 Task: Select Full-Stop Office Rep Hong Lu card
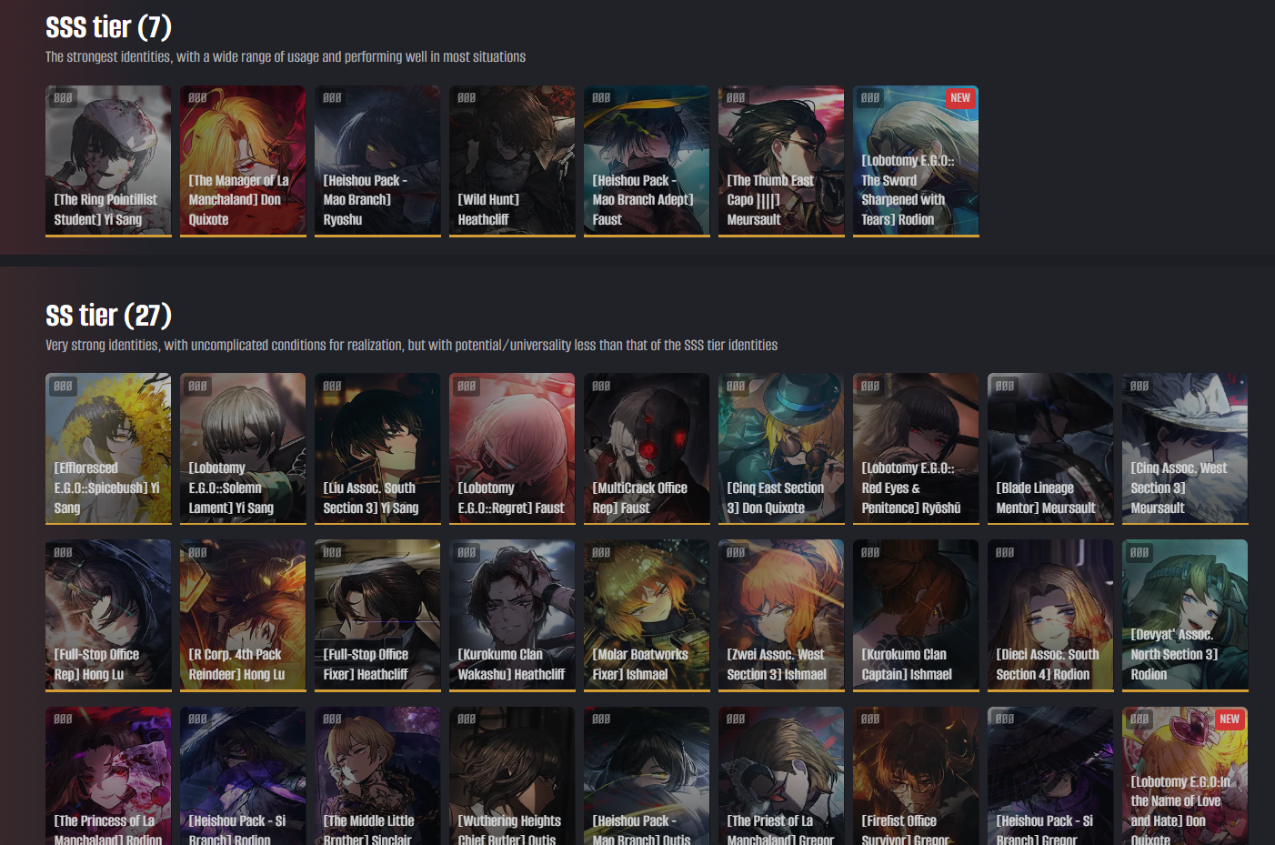pyautogui.click(x=108, y=616)
